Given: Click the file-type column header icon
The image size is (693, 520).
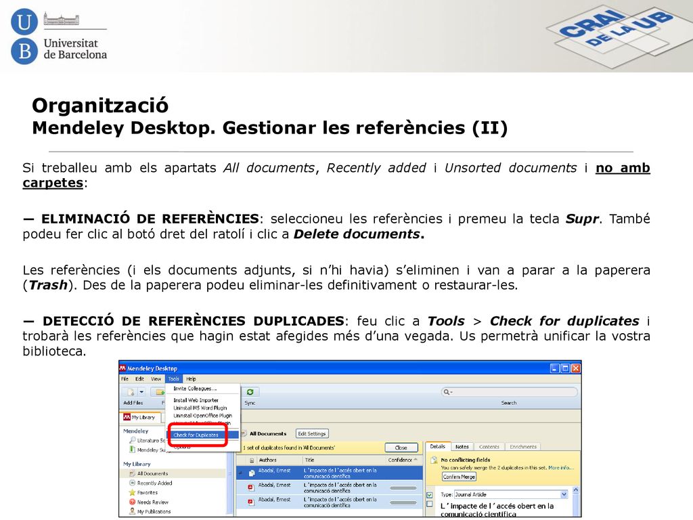Looking at the screenshot, I should pyautogui.click(x=252, y=460).
